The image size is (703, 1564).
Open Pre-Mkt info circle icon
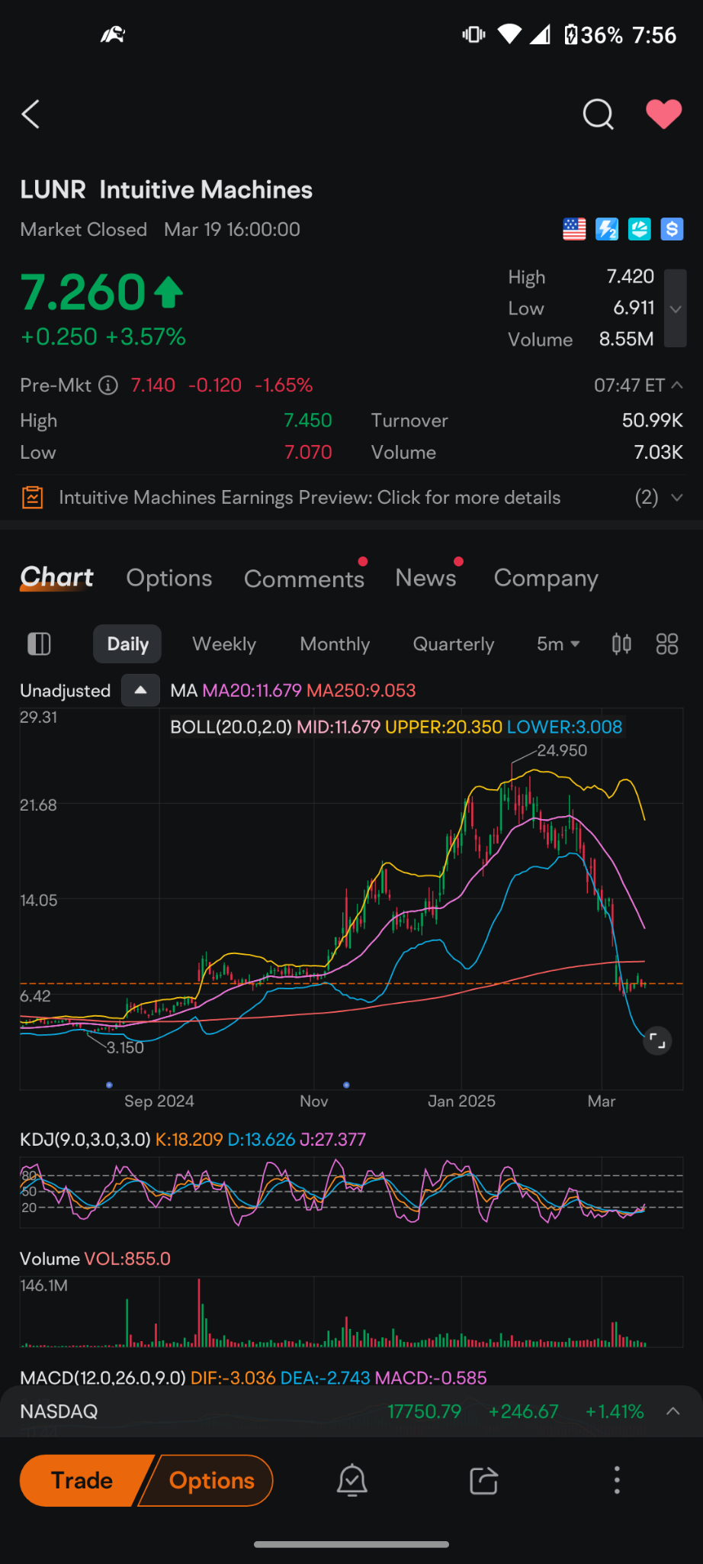tap(109, 385)
